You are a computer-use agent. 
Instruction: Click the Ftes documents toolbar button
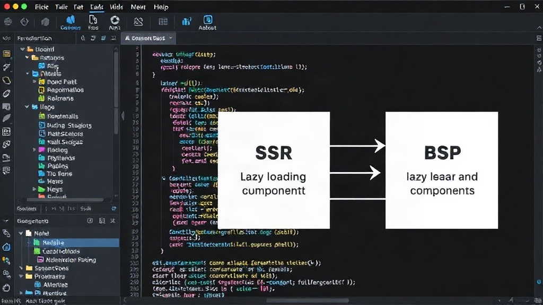(93, 23)
